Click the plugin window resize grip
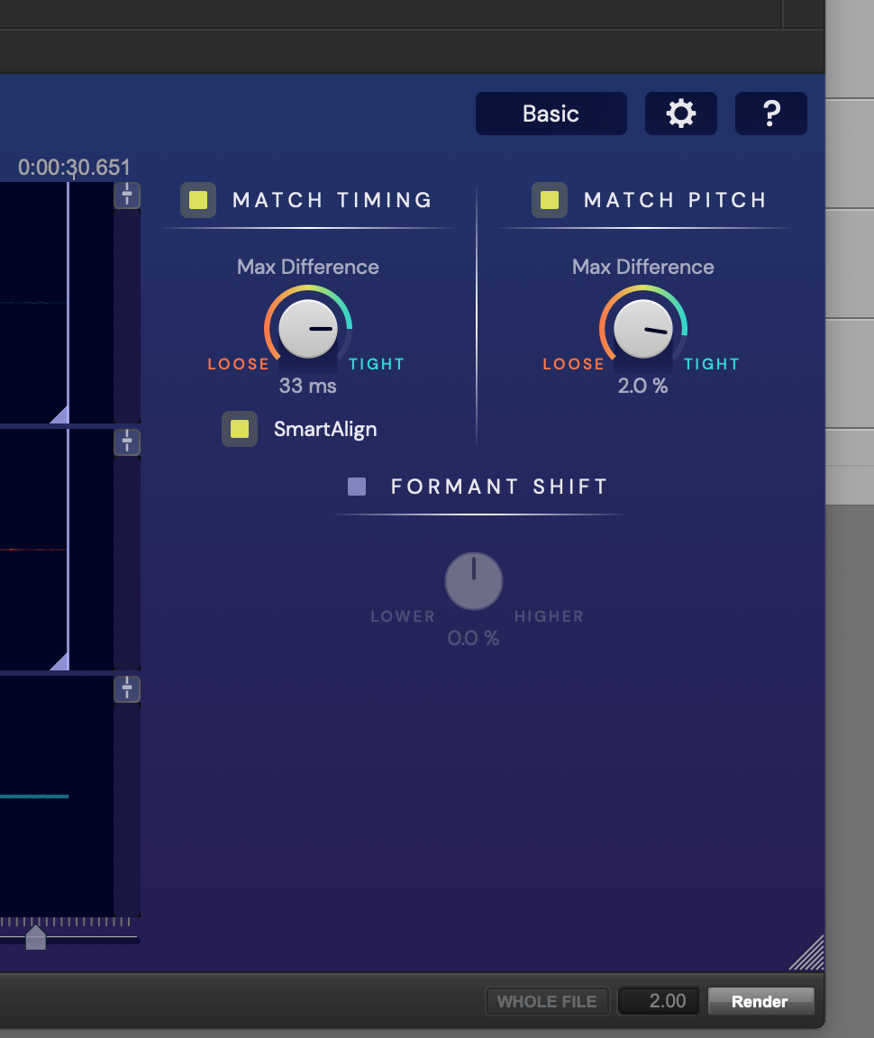The height and width of the screenshot is (1038, 874). click(x=808, y=954)
